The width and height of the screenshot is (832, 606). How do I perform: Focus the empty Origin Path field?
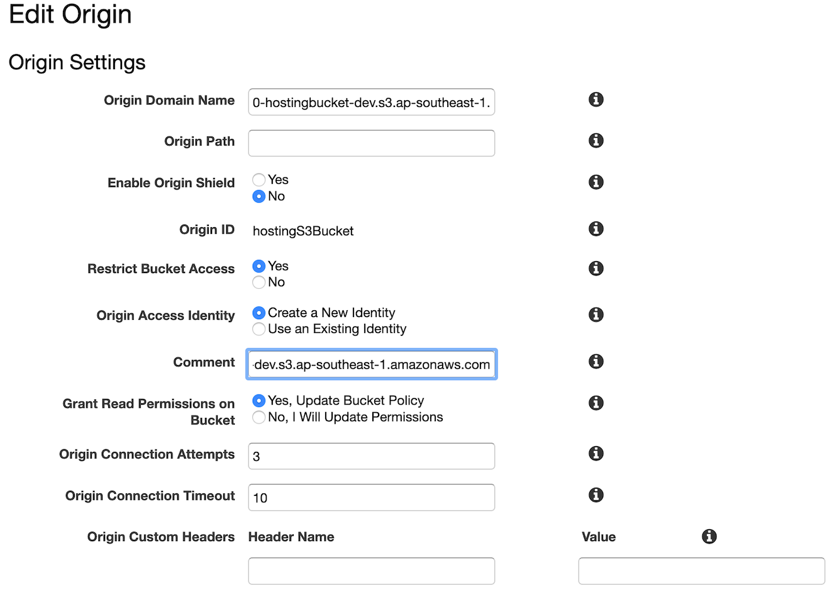pyautogui.click(x=371, y=143)
